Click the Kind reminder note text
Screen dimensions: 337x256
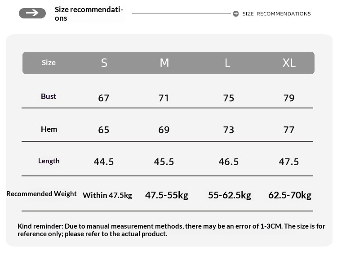pyautogui.click(x=171, y=230)
